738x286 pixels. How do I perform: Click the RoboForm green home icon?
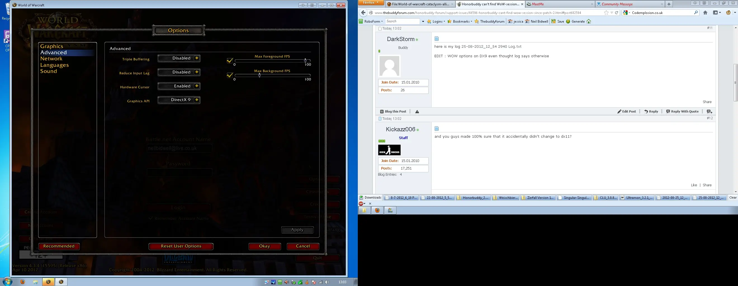(589, 21)
